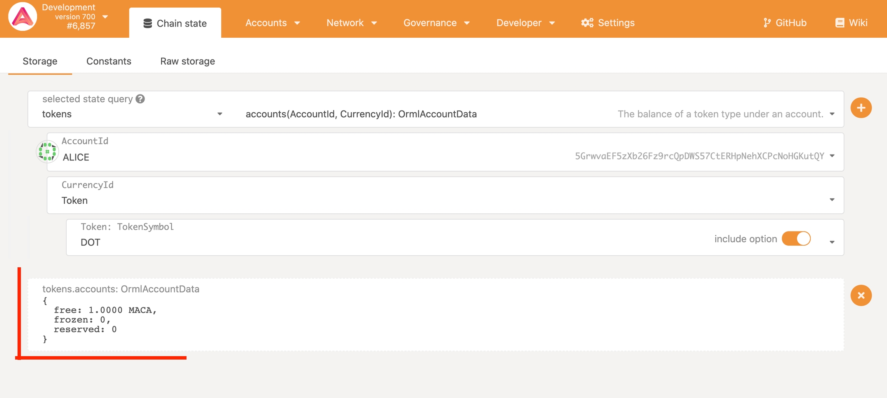This screenshot has height=398, width=887.
Task: Expand the tokens module dropdown
Action: point(219,114)
